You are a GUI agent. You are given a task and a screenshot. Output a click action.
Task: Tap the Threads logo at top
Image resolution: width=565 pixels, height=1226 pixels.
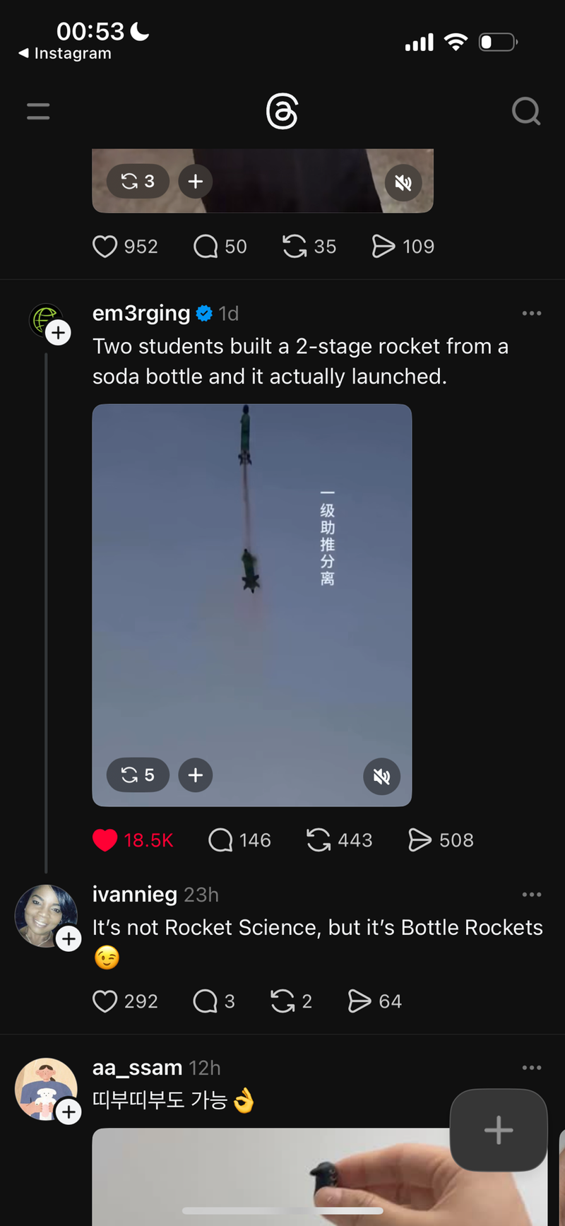point(282,112)
